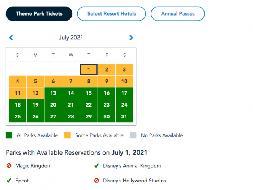253x190 pixels.
Task: Click Hollywood Studios unavailable icon
Action: tap(97, 180)
